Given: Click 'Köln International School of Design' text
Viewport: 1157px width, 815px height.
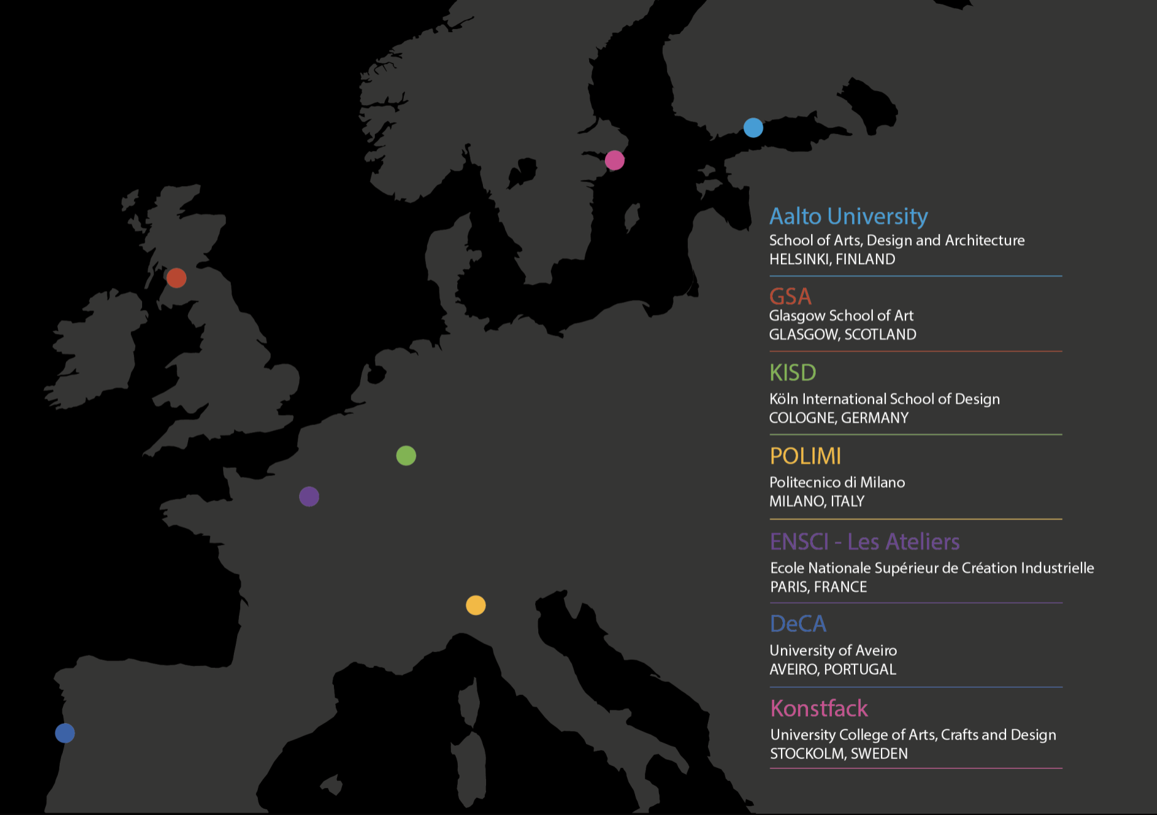Looking at the screenshot, I should click(885, 399).
